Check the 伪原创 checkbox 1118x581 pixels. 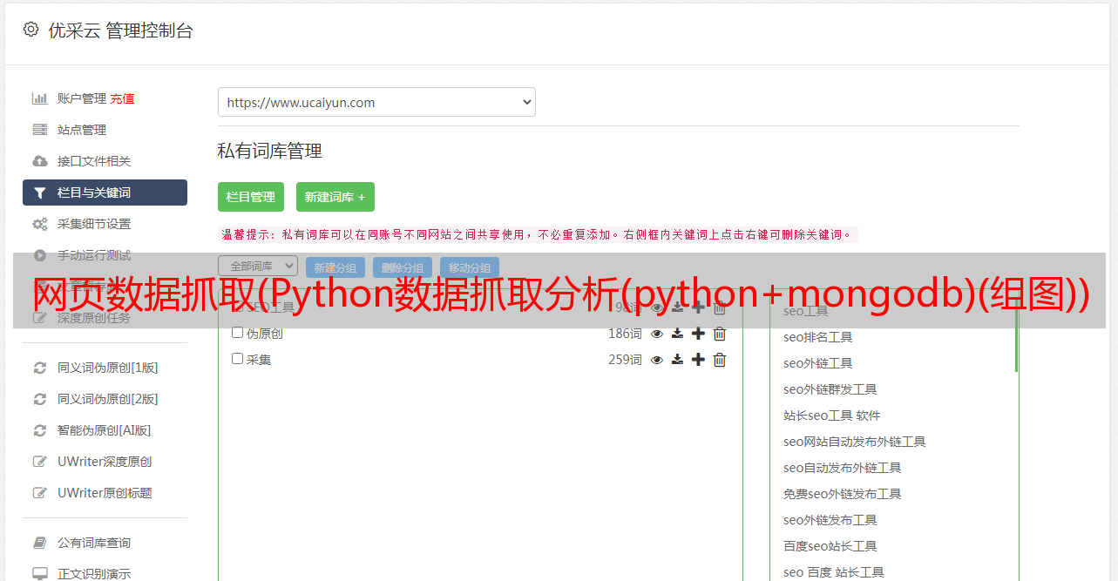pos(237,333)
